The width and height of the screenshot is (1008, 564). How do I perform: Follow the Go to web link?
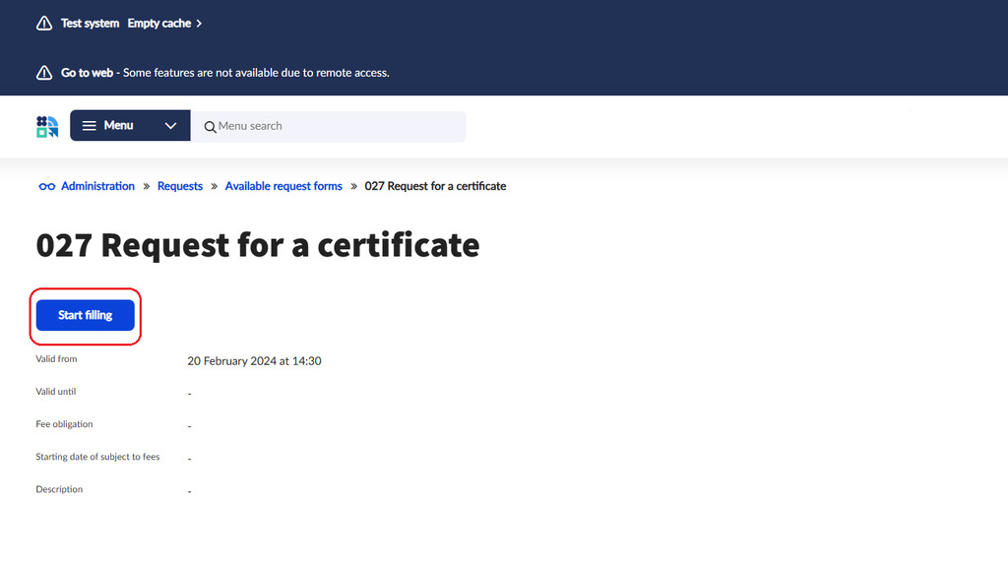point(87,73)
